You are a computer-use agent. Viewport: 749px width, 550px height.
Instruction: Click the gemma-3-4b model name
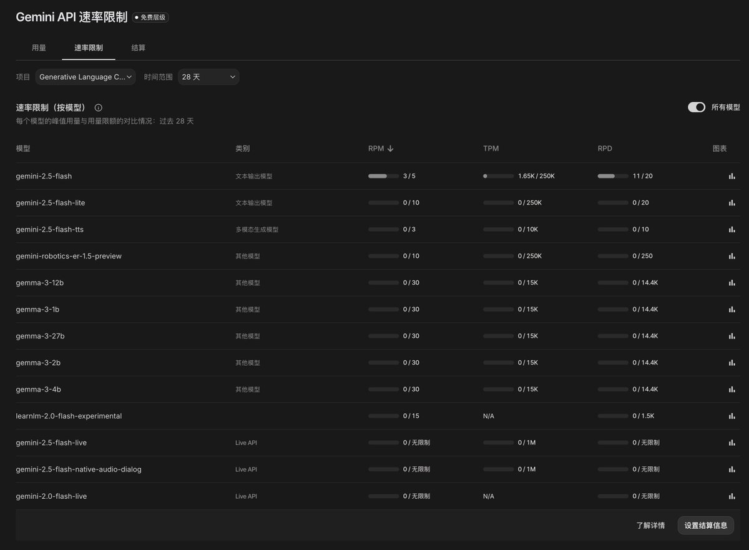[38, 389]
